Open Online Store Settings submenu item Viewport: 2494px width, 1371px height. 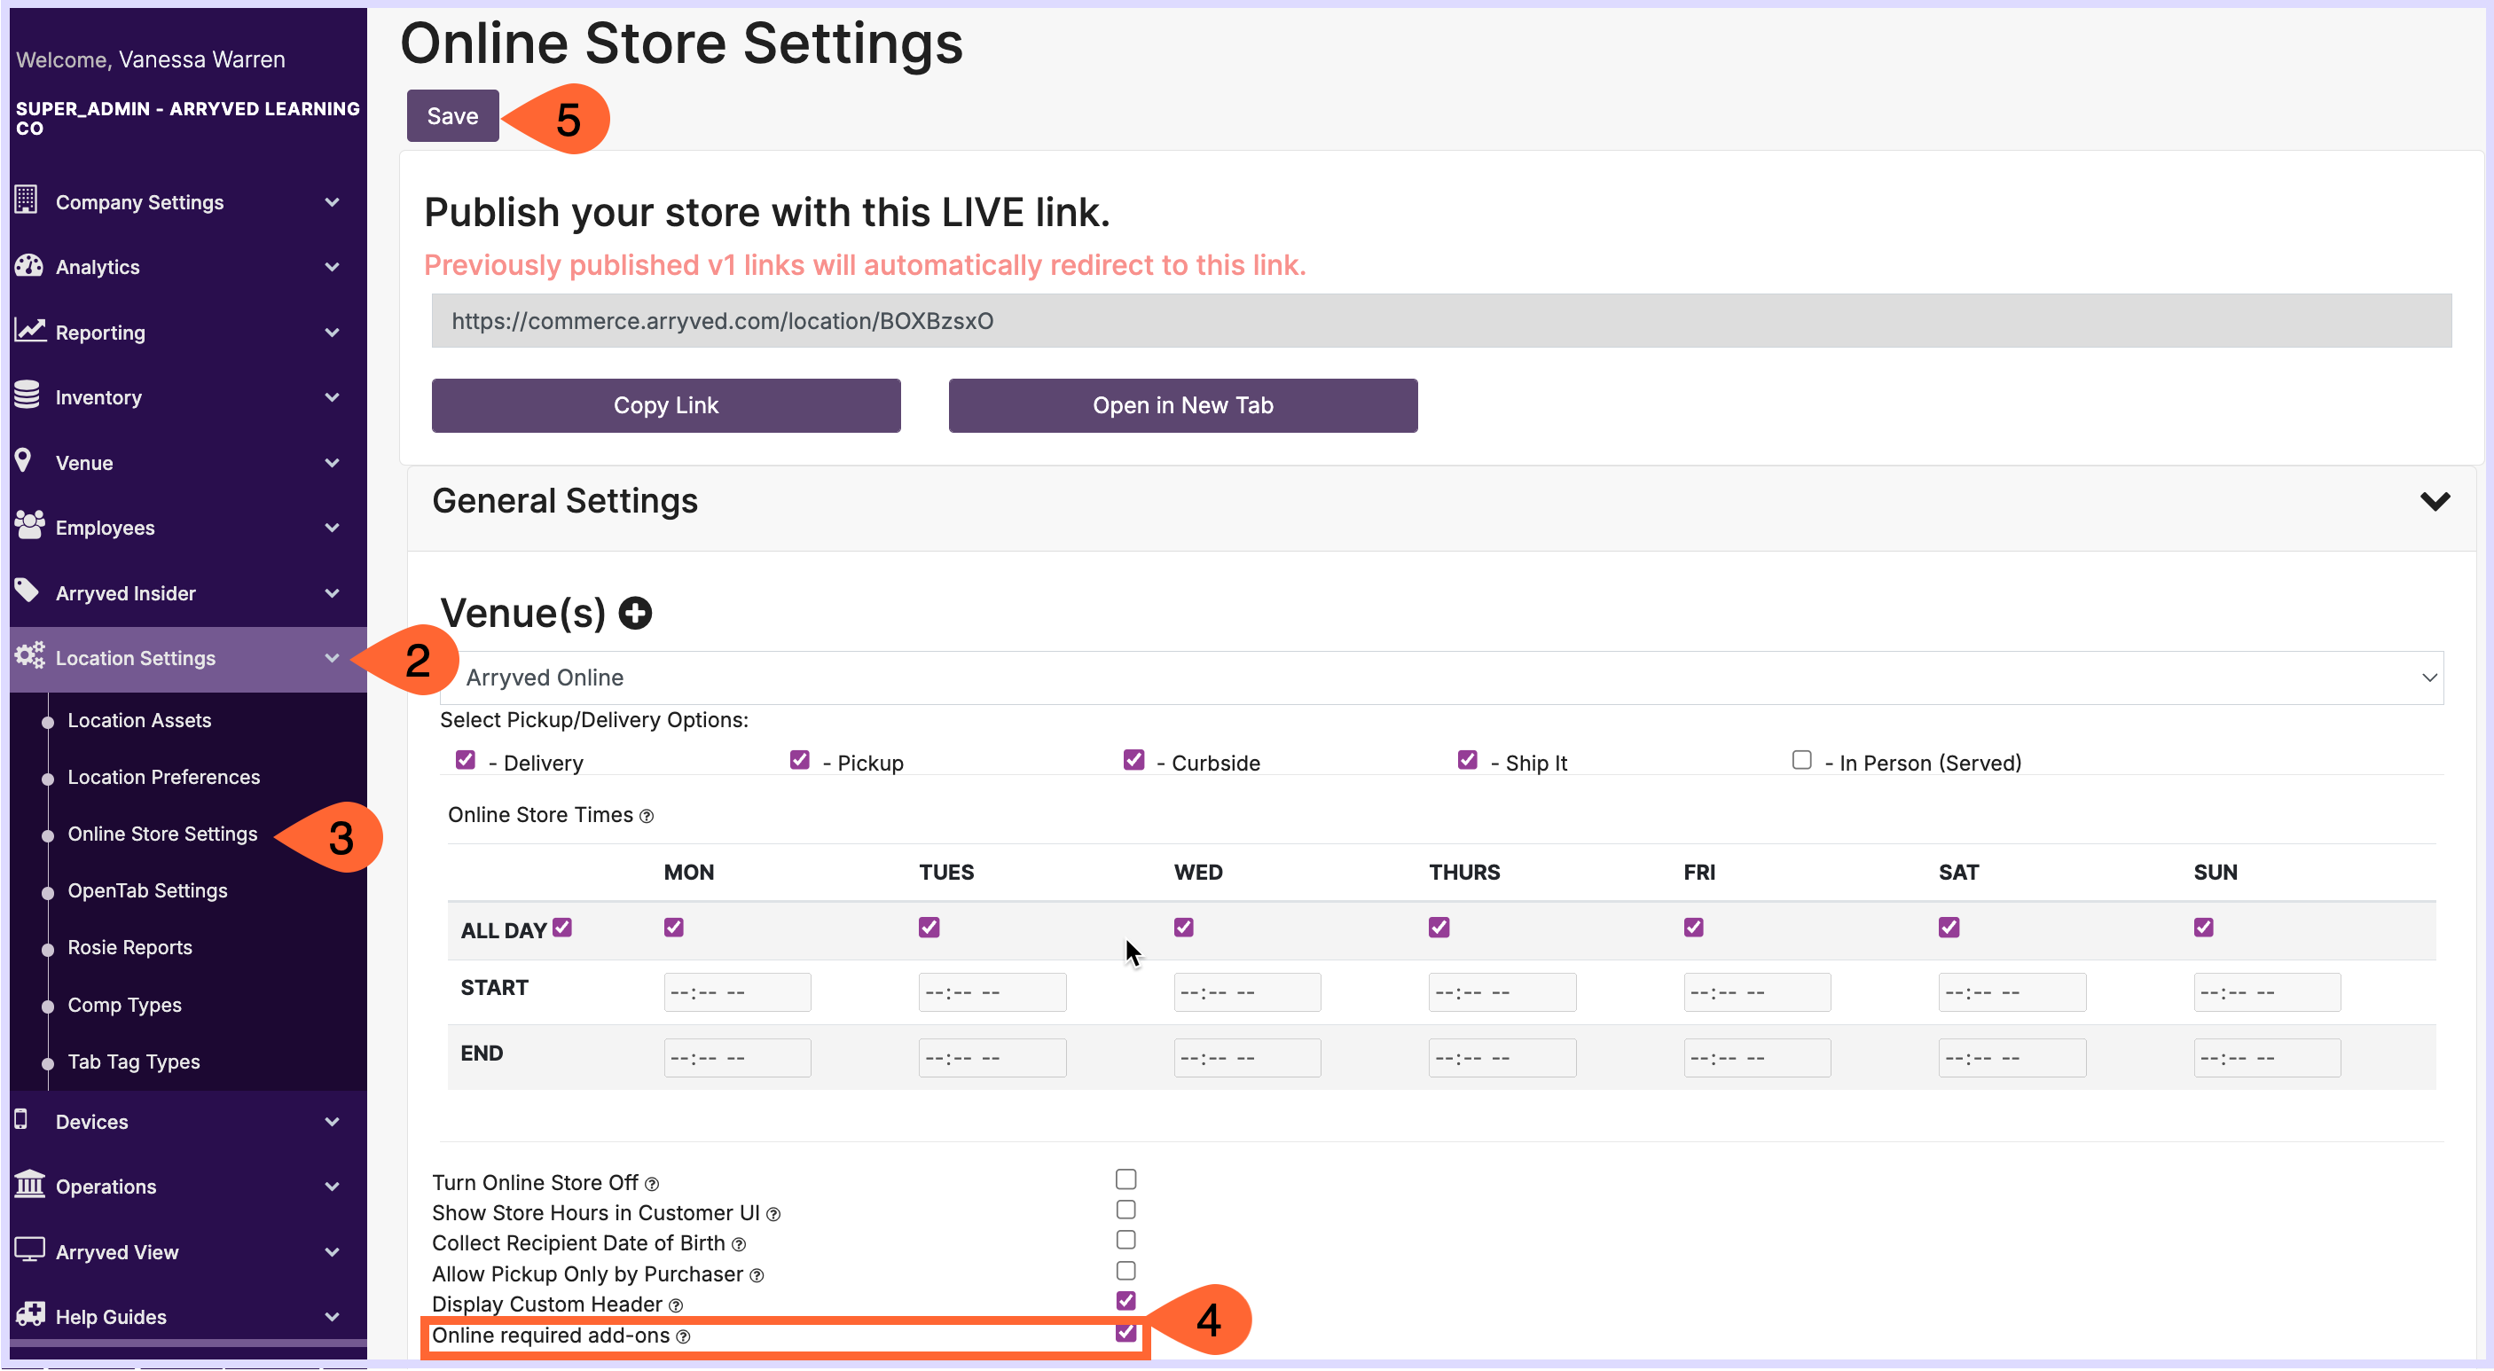[x=162, y=834]
